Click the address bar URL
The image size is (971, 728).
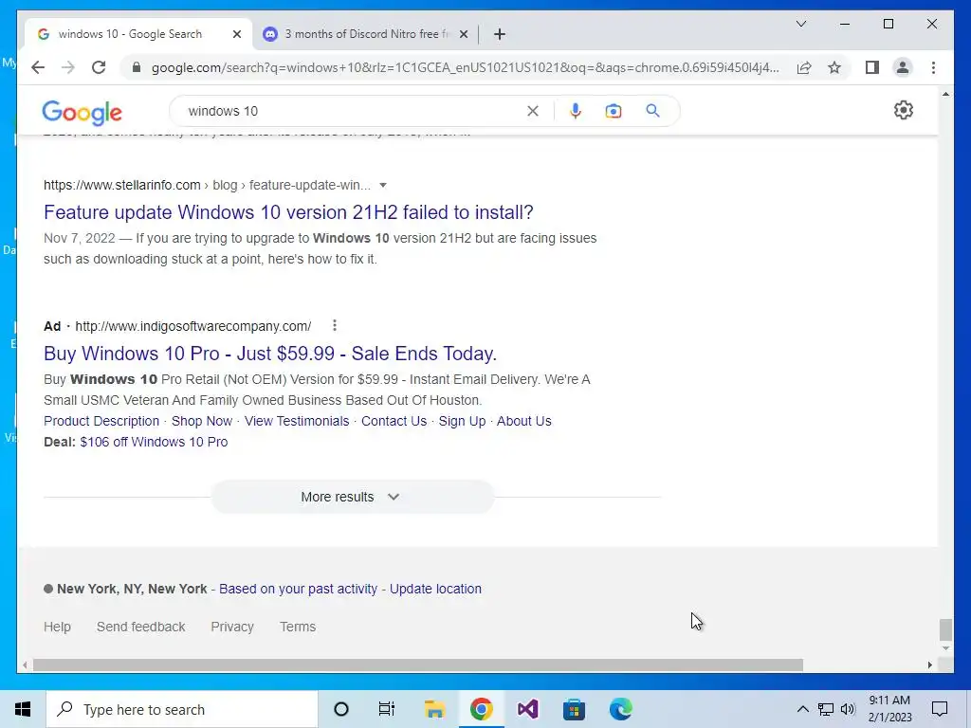coord(465,67)
